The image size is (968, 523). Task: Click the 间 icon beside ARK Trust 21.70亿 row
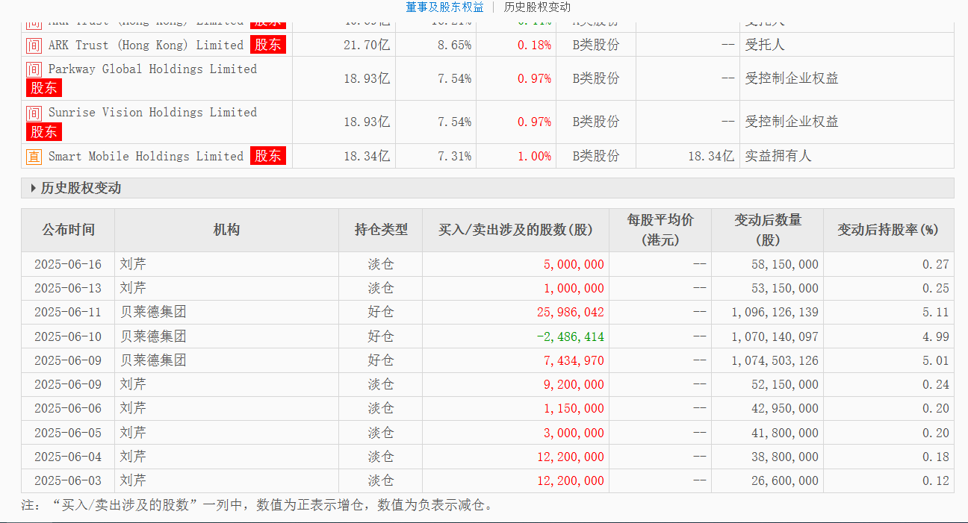[x=34, y=46]
